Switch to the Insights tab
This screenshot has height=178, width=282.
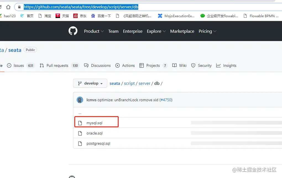coord(226,65)
